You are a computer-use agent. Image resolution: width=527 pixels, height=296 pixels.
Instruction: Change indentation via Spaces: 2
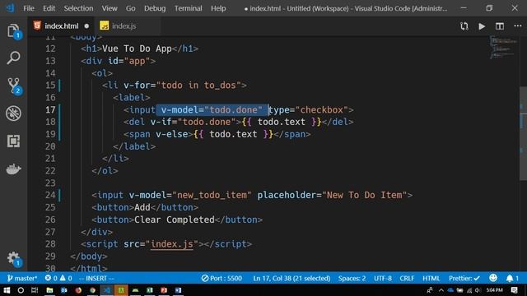tap(352, 278)
